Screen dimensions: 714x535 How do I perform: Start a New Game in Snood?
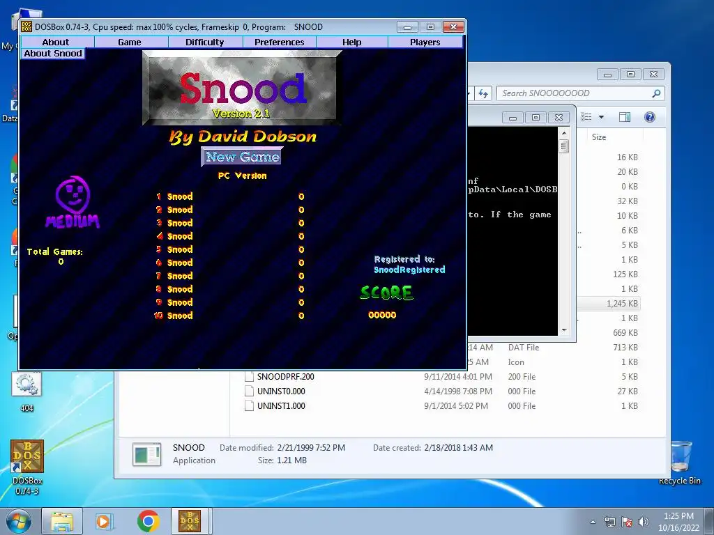tap(242, 157)
